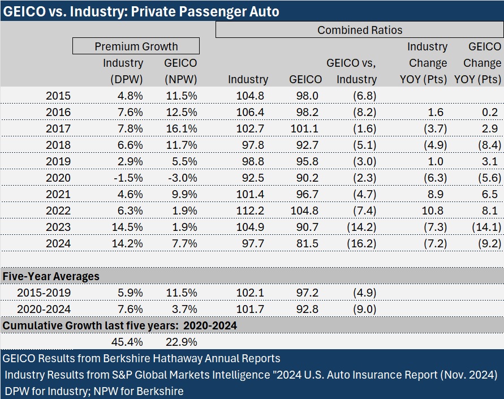Select the 2024 year row label
Screen dimensions: 504x399
58,244
